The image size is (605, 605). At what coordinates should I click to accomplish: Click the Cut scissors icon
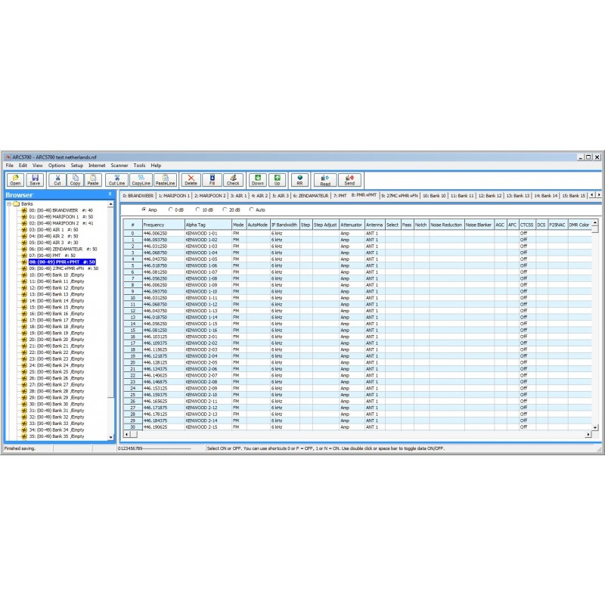pyautogui.click(x=57, y=180)
